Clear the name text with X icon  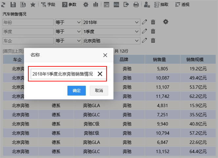click(100, 74)
